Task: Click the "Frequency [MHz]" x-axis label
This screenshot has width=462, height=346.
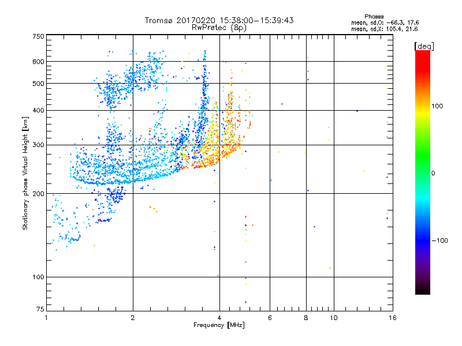Action: pos(219,325)
